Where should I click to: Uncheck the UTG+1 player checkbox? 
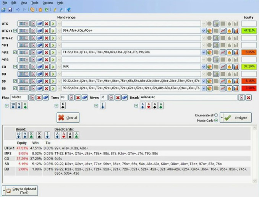(15, 31)
